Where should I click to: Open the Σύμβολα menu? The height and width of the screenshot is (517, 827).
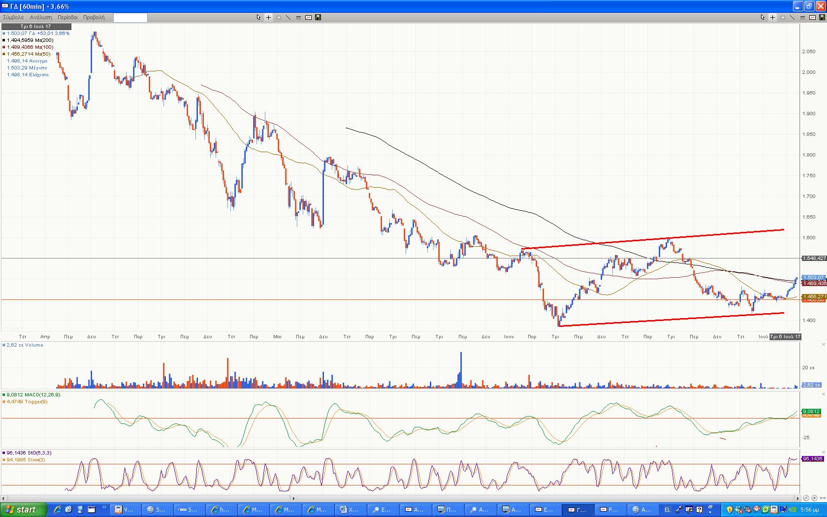[14, 17]
